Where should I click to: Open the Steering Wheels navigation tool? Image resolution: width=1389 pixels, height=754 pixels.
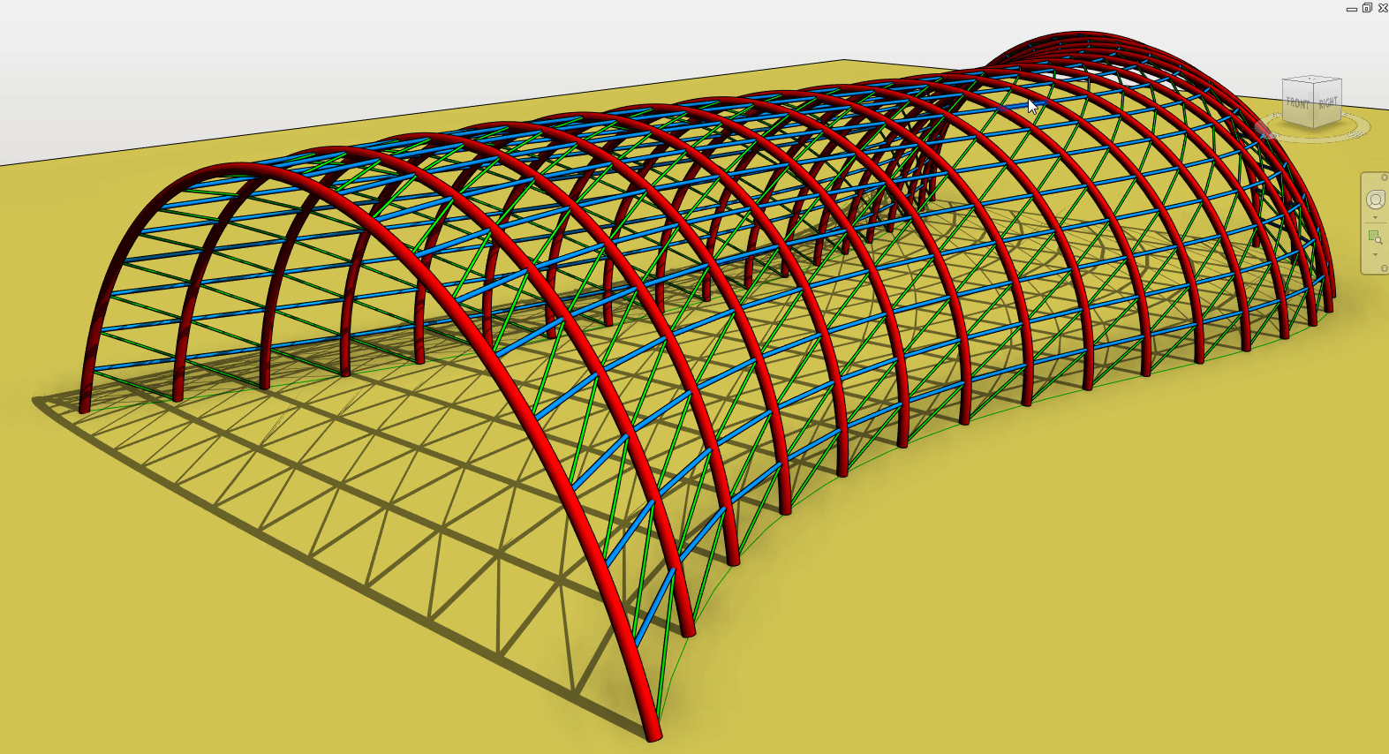point(1375,200)
